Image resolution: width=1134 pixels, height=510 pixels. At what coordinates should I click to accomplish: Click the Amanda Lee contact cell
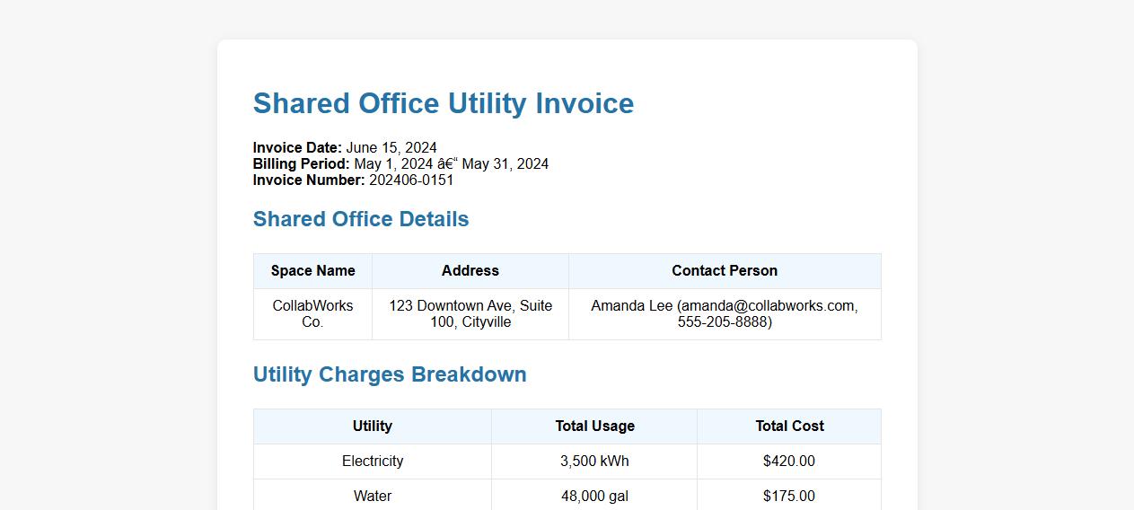click(725, 314)
